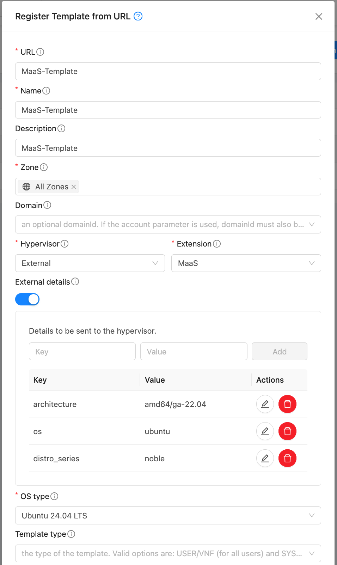Select the distro_series key cell
Image resolution: width=337 pixels, height=565 pixels.
click(85, 458)
